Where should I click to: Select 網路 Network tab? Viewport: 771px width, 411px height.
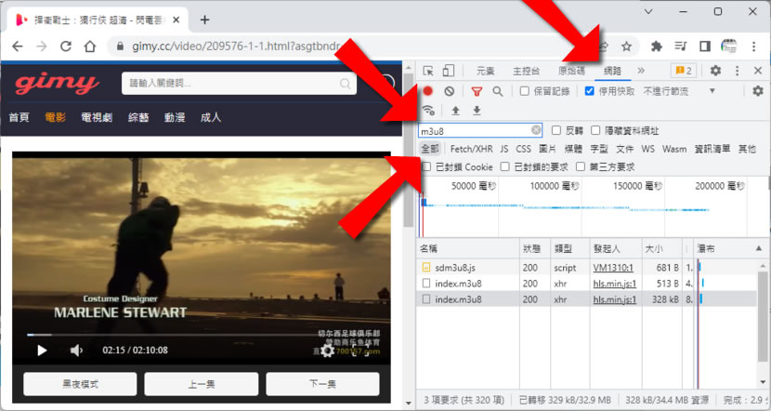[x=612, y=71]
